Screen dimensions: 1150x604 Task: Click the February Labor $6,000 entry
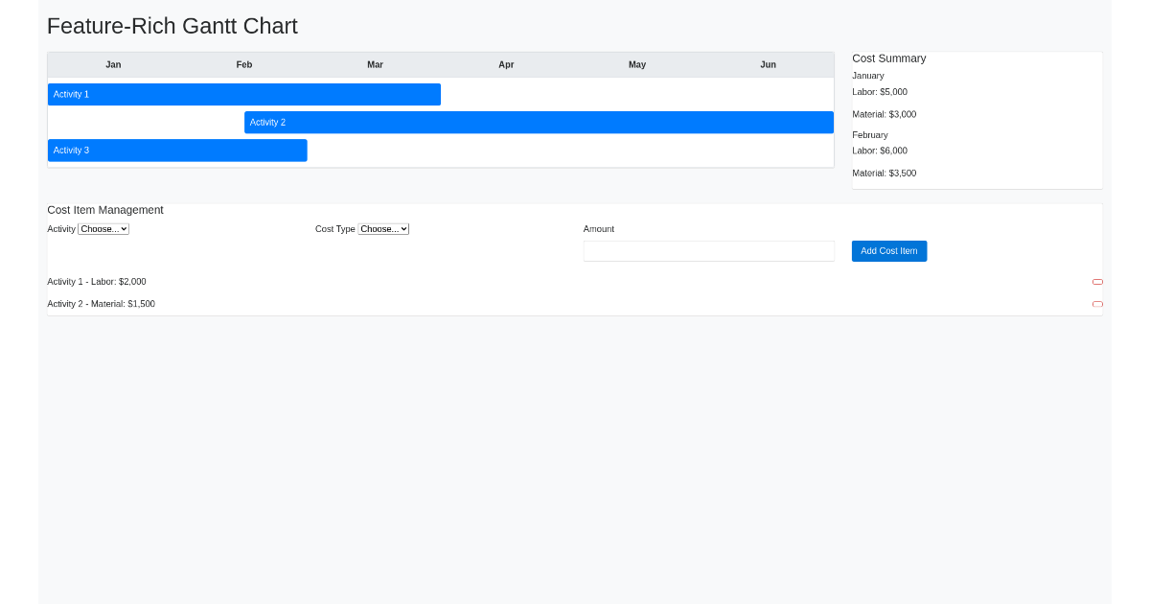click(880, 151)
